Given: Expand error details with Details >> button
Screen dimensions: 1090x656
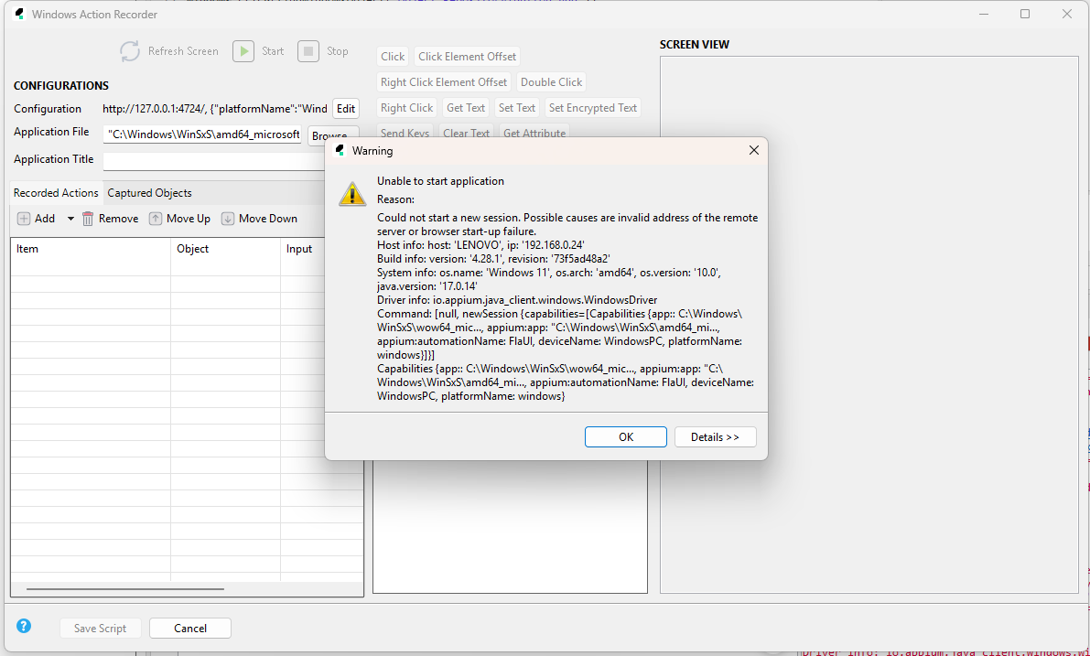Looking at the screenshot, I should 715,436.
